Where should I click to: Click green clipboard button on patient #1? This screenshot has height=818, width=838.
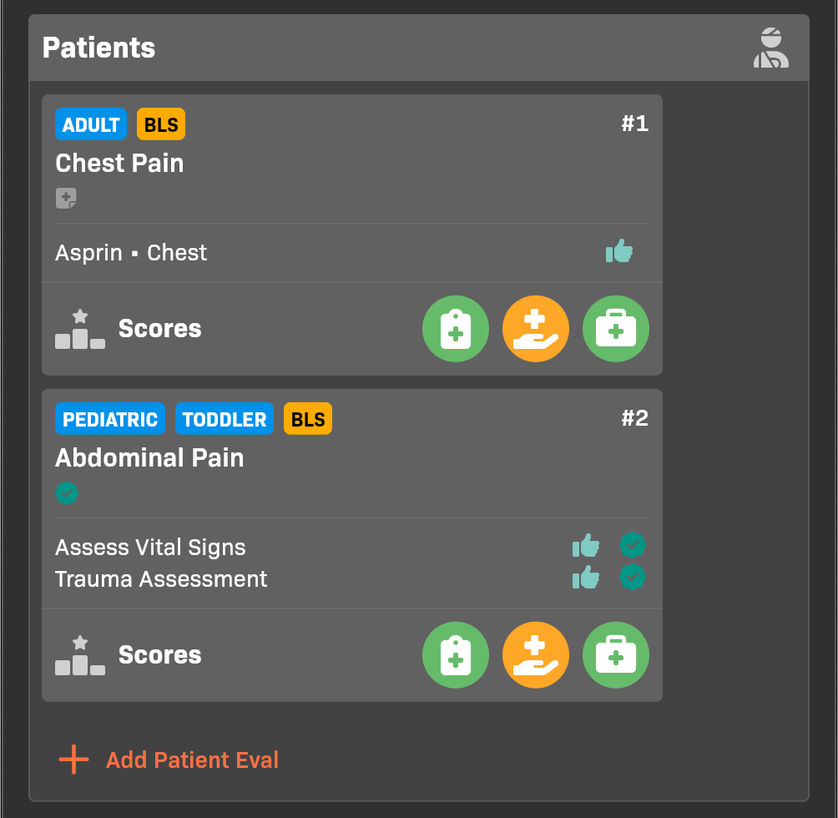pyautogui.click(x=456, y=329)
